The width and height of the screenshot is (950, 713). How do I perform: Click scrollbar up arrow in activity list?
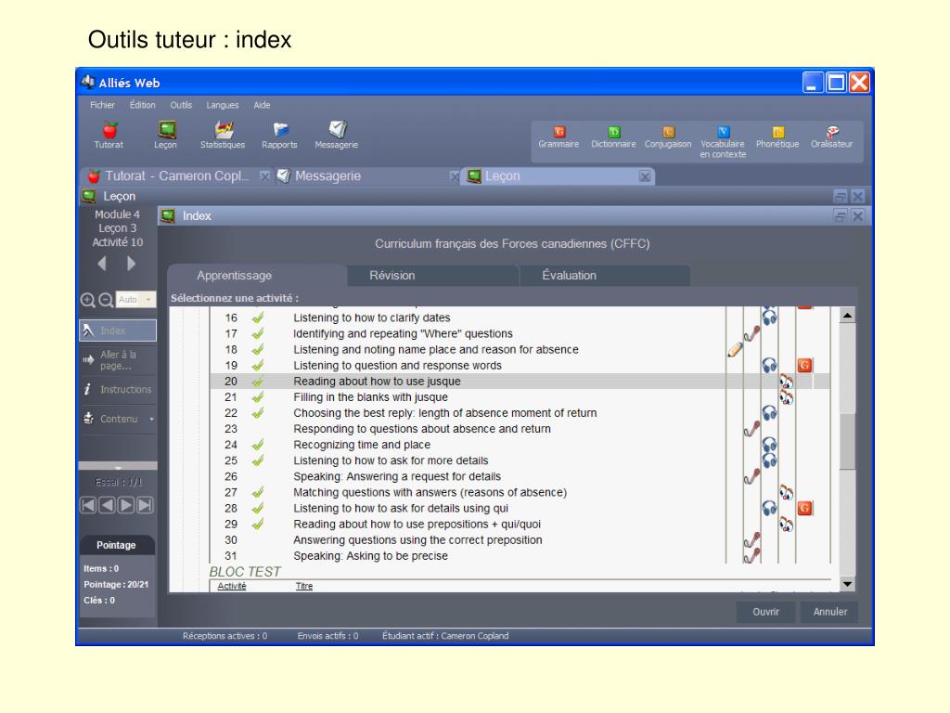(x=848, y=316)
